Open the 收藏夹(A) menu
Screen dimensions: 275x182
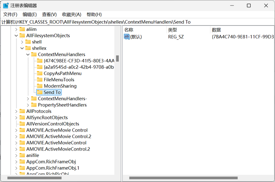tap(71, 14)
